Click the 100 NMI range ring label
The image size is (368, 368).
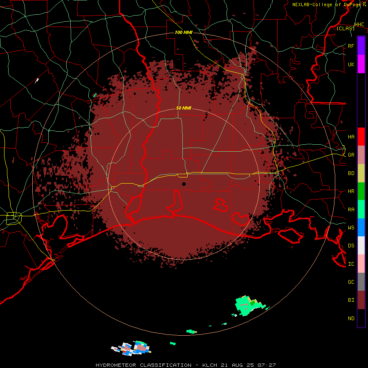coord(184,32)
